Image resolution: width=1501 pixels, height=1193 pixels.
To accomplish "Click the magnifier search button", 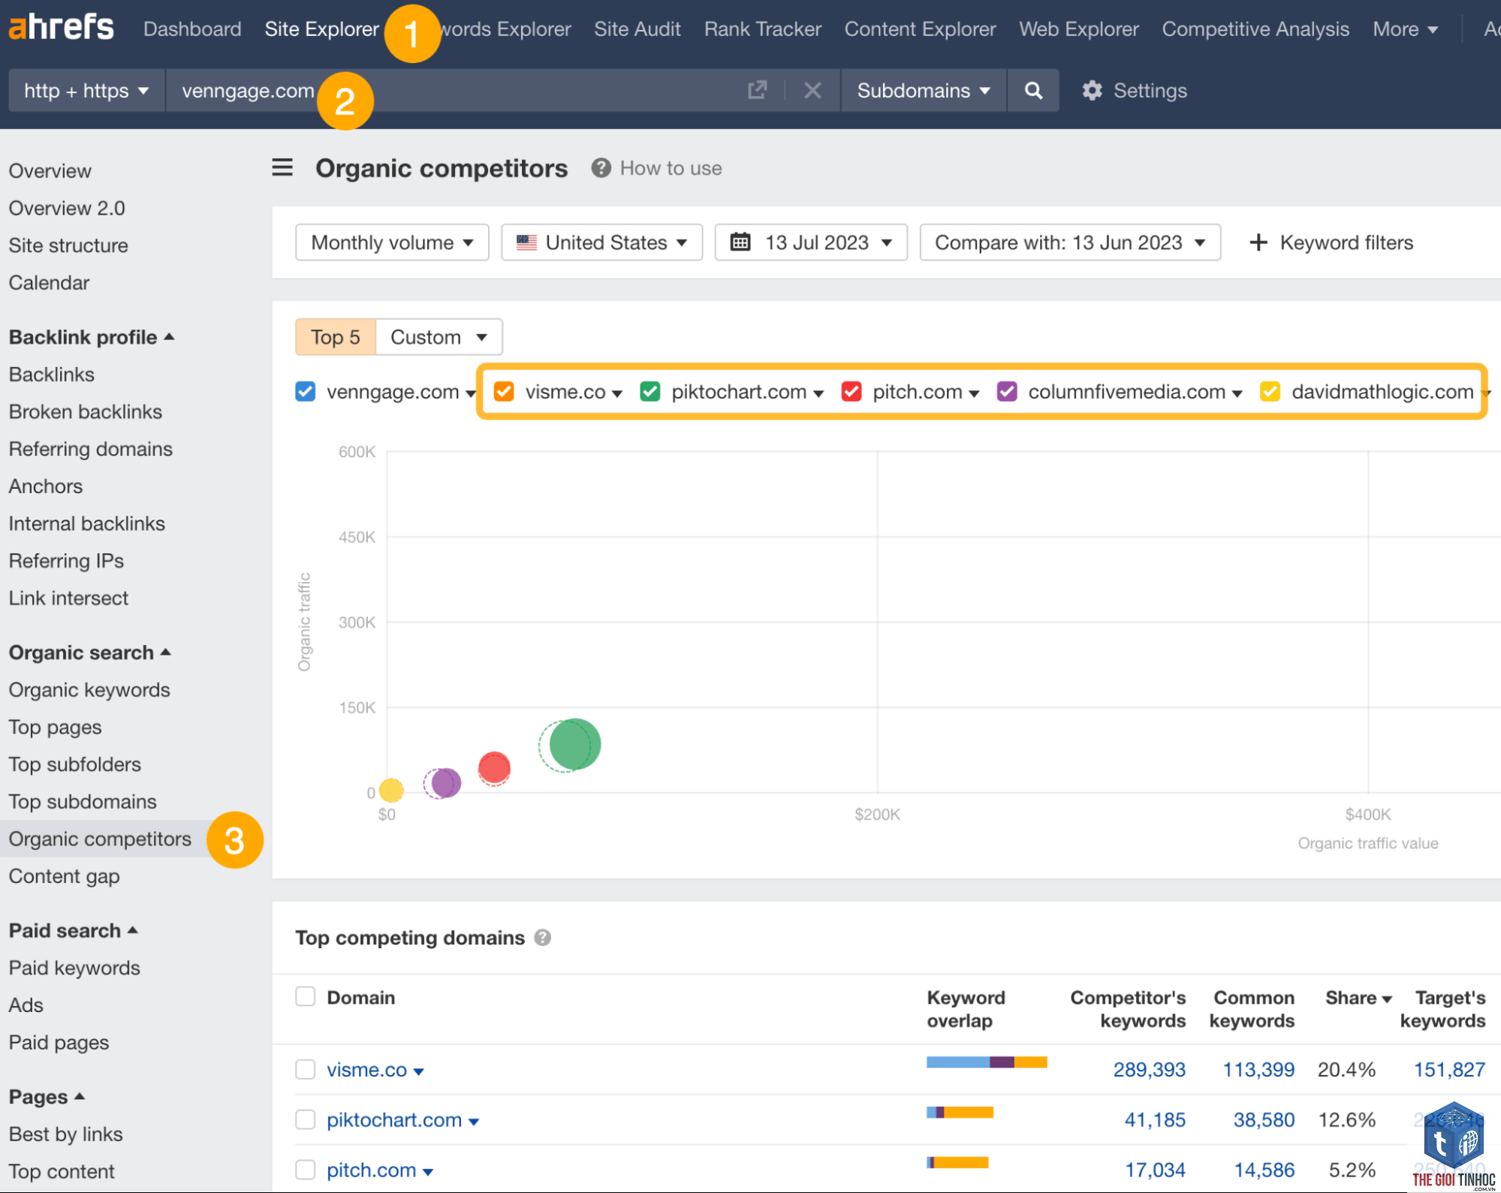I will (1033, 90).
